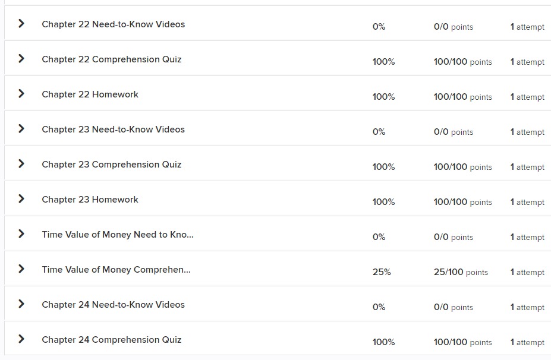Open Chapter 24 Comprehension Quiz title
Image resolution: width=551 pixels, height=360 pixels.
(111, 340)
